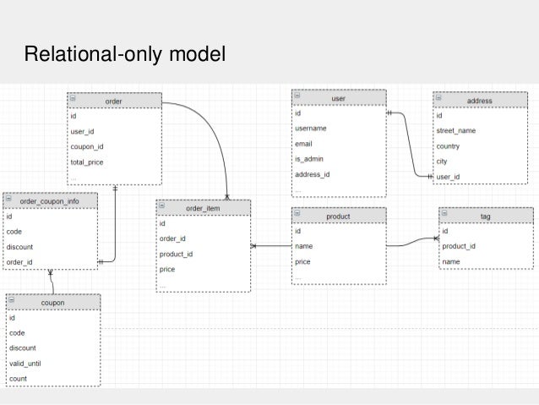This screenshot has height=405, width=539.
Task: Select total_price field in order table
Action: pyautogui.click(x=114, y=162)
